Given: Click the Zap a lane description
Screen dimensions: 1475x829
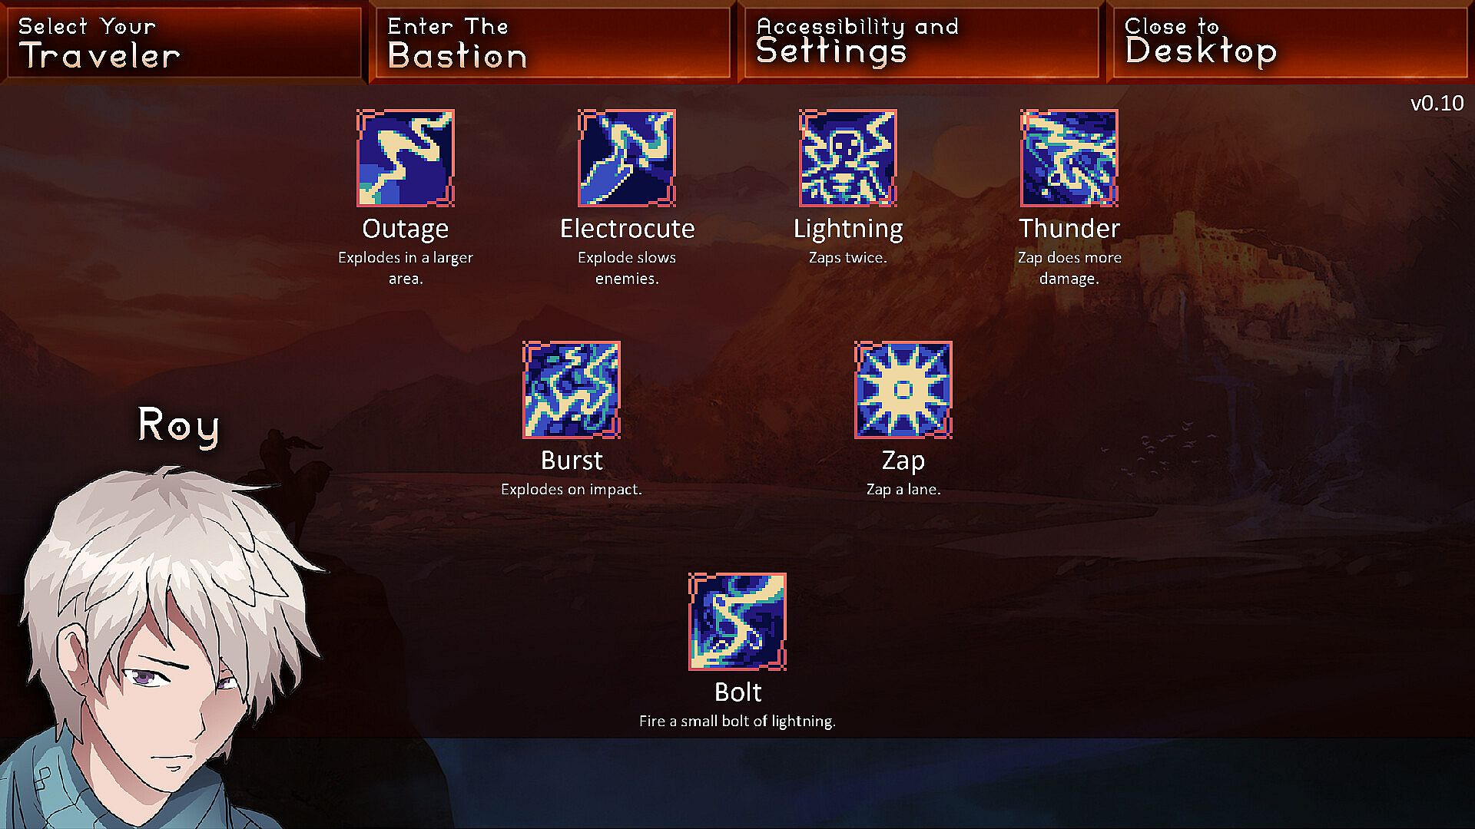Looking at the screenshot, I should point(903,490).
